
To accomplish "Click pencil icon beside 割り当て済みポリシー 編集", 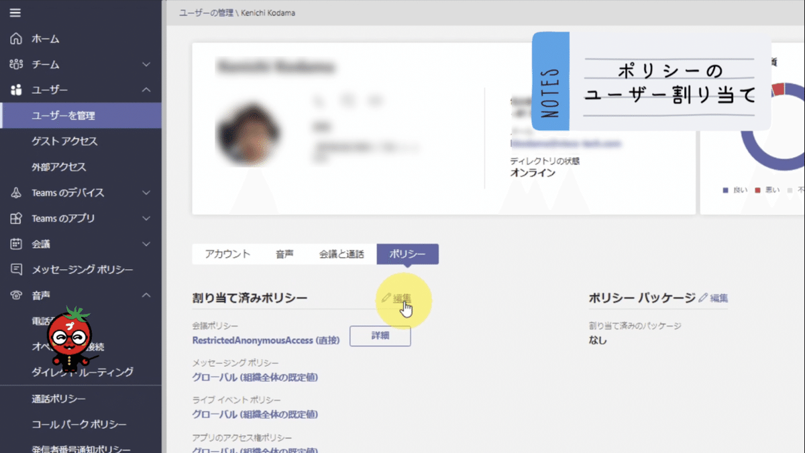I will pyautogui.click(x=386, y=298).
